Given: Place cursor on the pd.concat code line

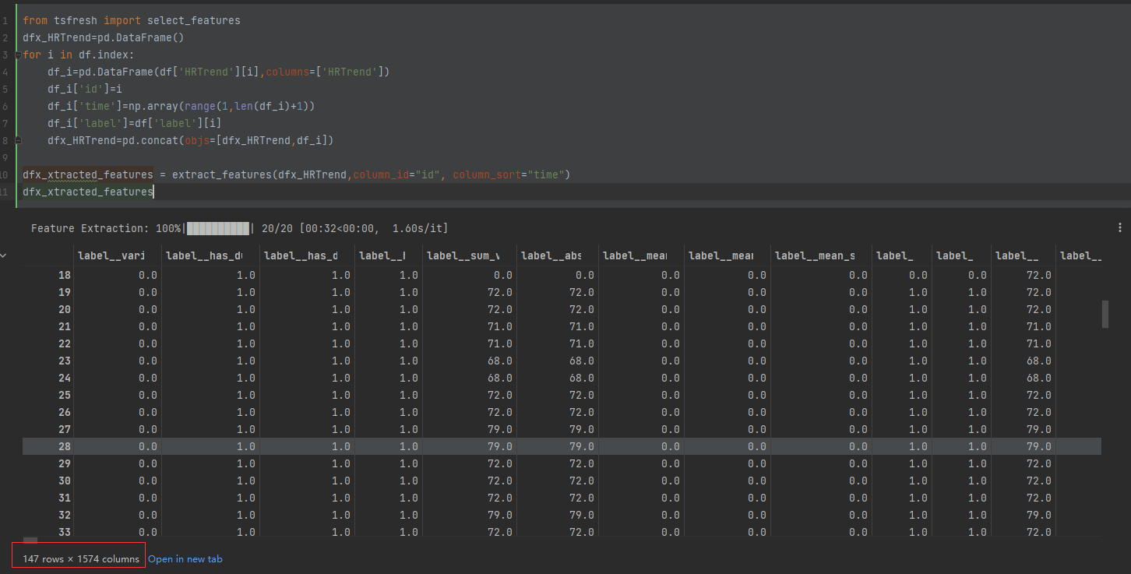Looking at the screenshot, I should pyautogui.click(x=190, y=140).
